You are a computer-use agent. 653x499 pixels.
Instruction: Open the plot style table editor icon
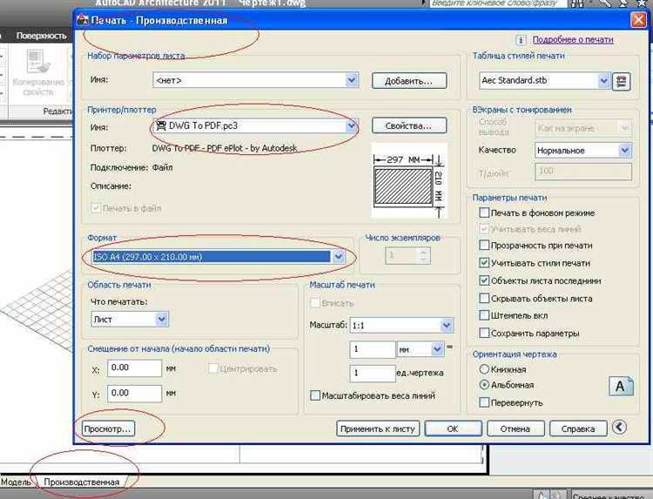[x=621, y=81]
